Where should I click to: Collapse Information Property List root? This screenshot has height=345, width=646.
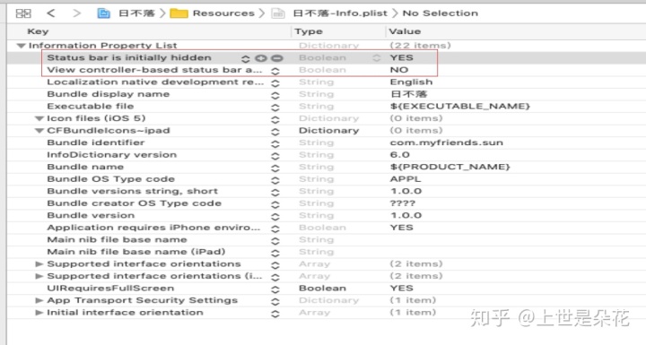point(21,46)
